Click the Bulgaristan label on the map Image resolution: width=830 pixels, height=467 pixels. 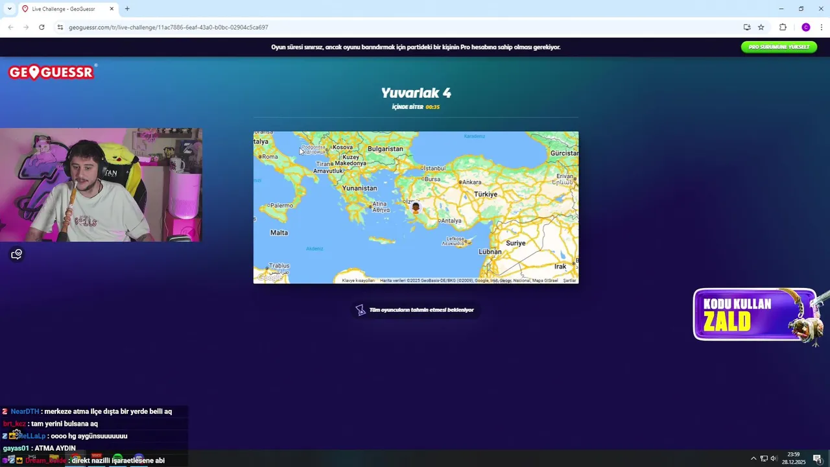pyautogui.click(x=385, y=149)
